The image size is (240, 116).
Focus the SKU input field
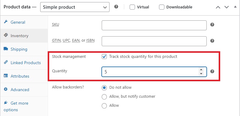point(154,25)
